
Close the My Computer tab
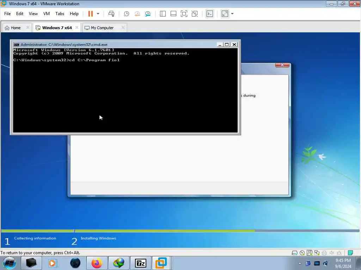(123, 27)
